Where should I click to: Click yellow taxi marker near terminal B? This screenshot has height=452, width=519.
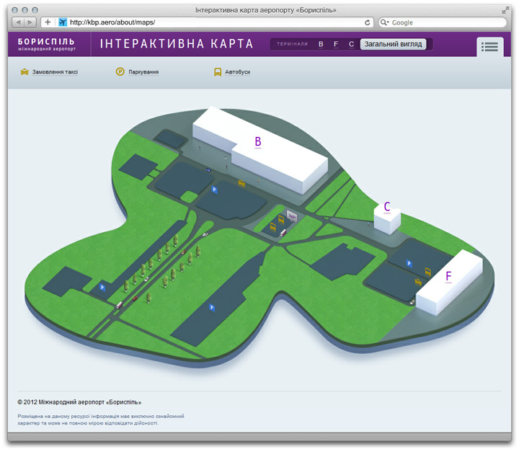(241, 183)
